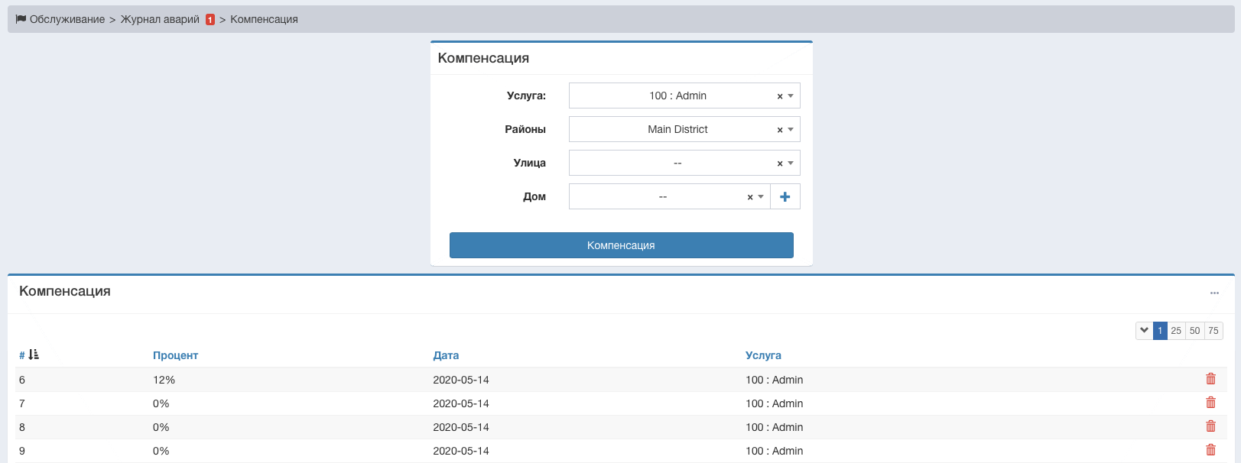Delete compensation row number 6
1241x463 pixels.
[x=1210, y=379]
